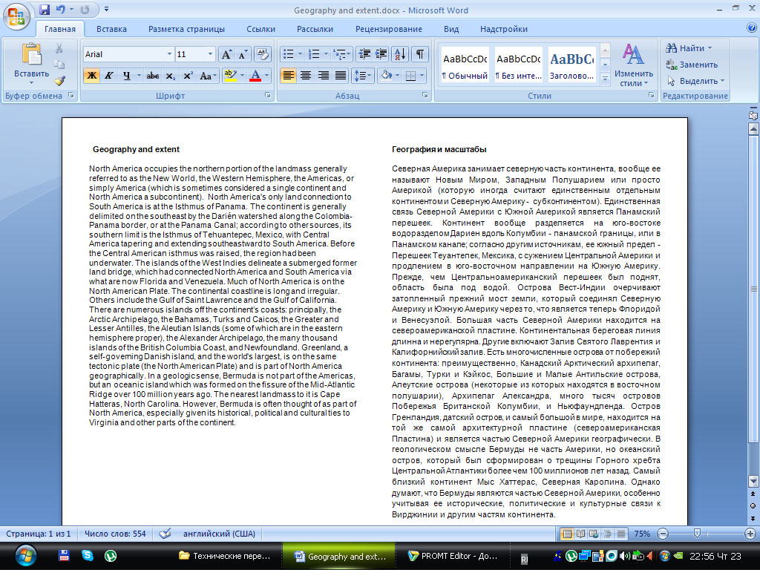Toggle Bold (Ж) formatting

[x=91, y=76]
